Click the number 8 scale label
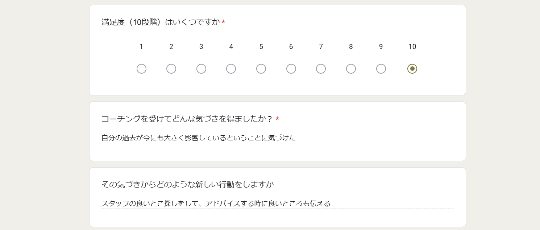540x230 pixels. (351, 47)
